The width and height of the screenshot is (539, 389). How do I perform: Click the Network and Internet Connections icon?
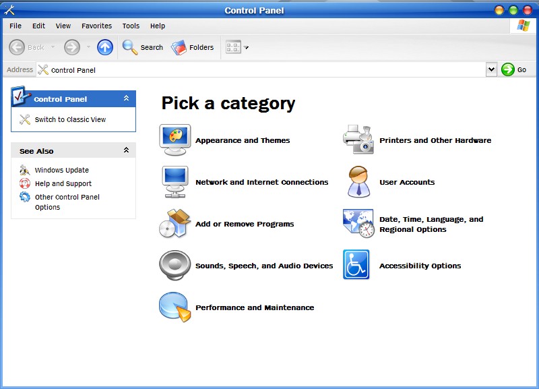175,182
